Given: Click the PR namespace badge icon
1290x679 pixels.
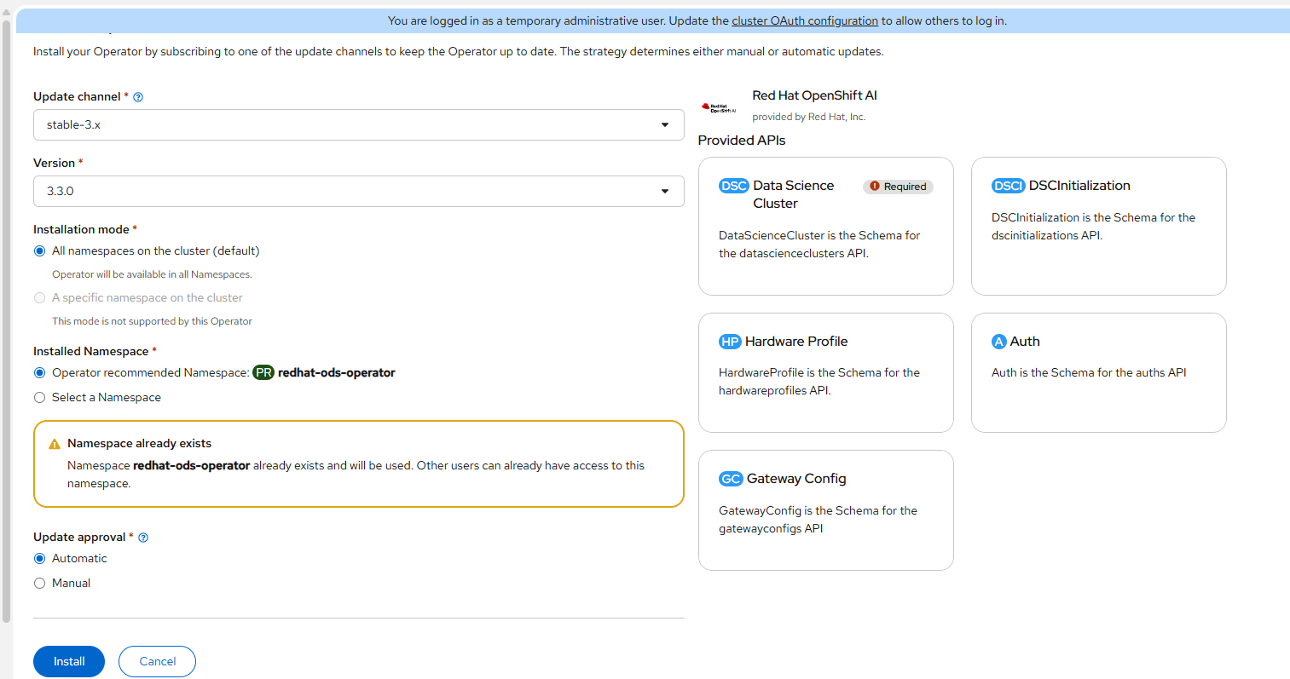Looking at the screenshot, I should [263, 372].
